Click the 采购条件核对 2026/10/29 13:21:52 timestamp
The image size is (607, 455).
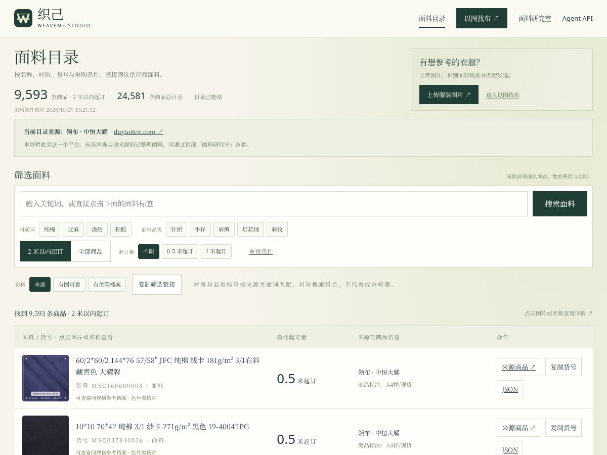55,110
